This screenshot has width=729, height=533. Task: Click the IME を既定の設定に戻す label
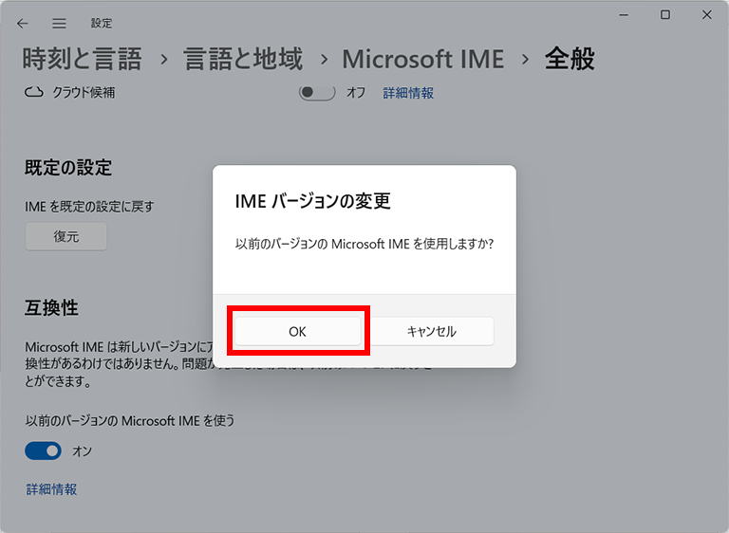click(x=89, y=207)
